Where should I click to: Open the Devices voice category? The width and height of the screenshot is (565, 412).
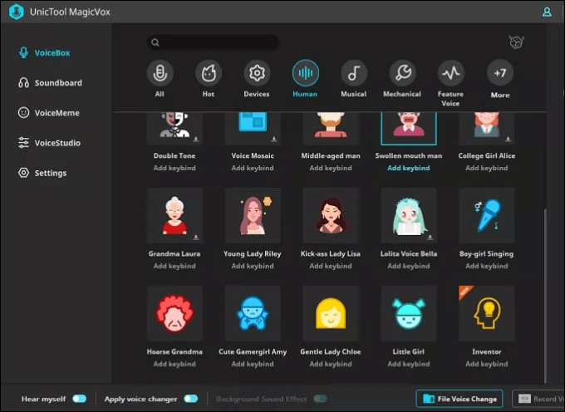coord(257,74)
